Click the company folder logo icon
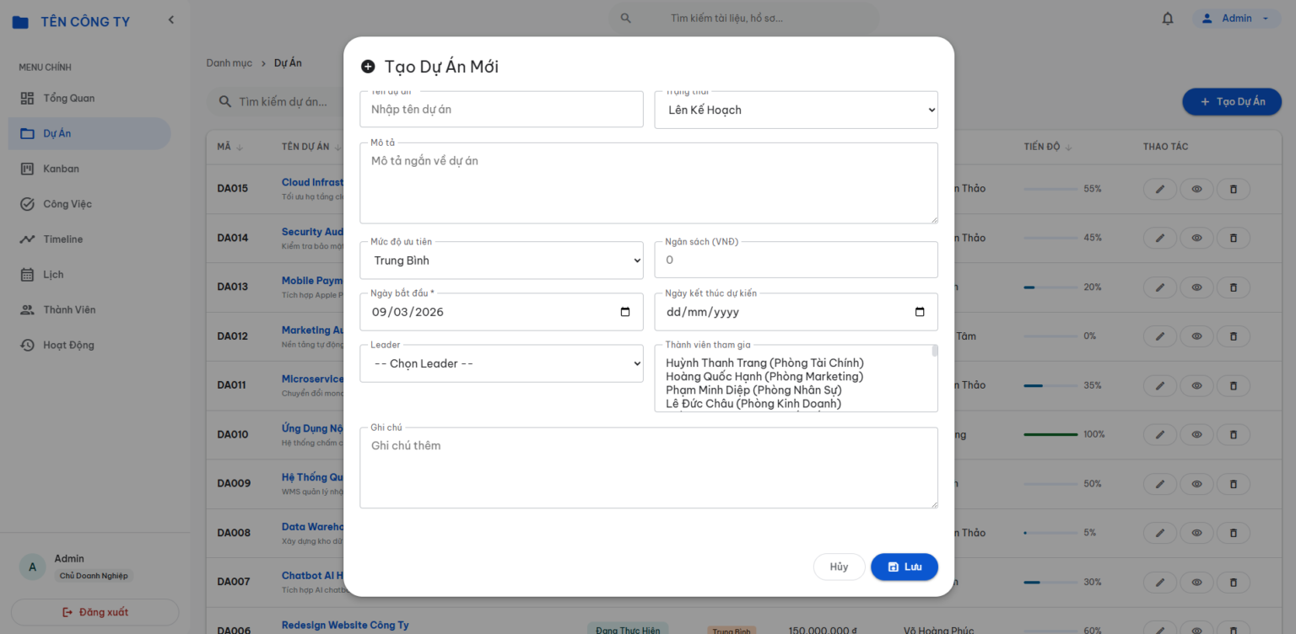 tap(20, 22)
